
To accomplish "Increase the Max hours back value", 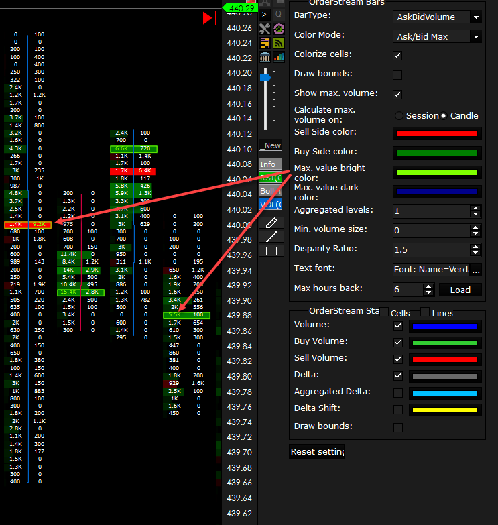I will (x=429, y=286).
